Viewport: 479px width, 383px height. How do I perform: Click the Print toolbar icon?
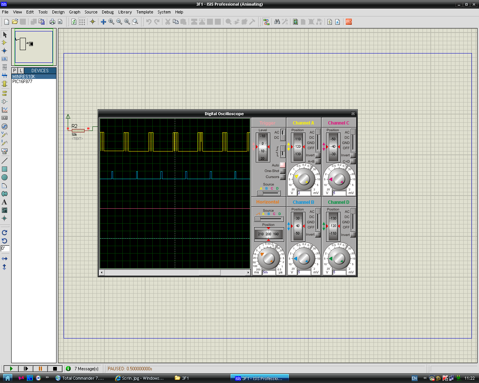52,22
